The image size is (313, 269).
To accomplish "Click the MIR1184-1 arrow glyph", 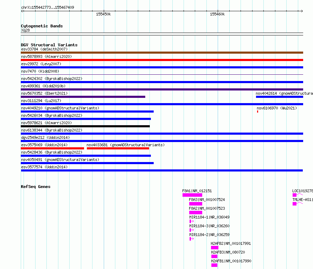I will click(x=192, y=221).
